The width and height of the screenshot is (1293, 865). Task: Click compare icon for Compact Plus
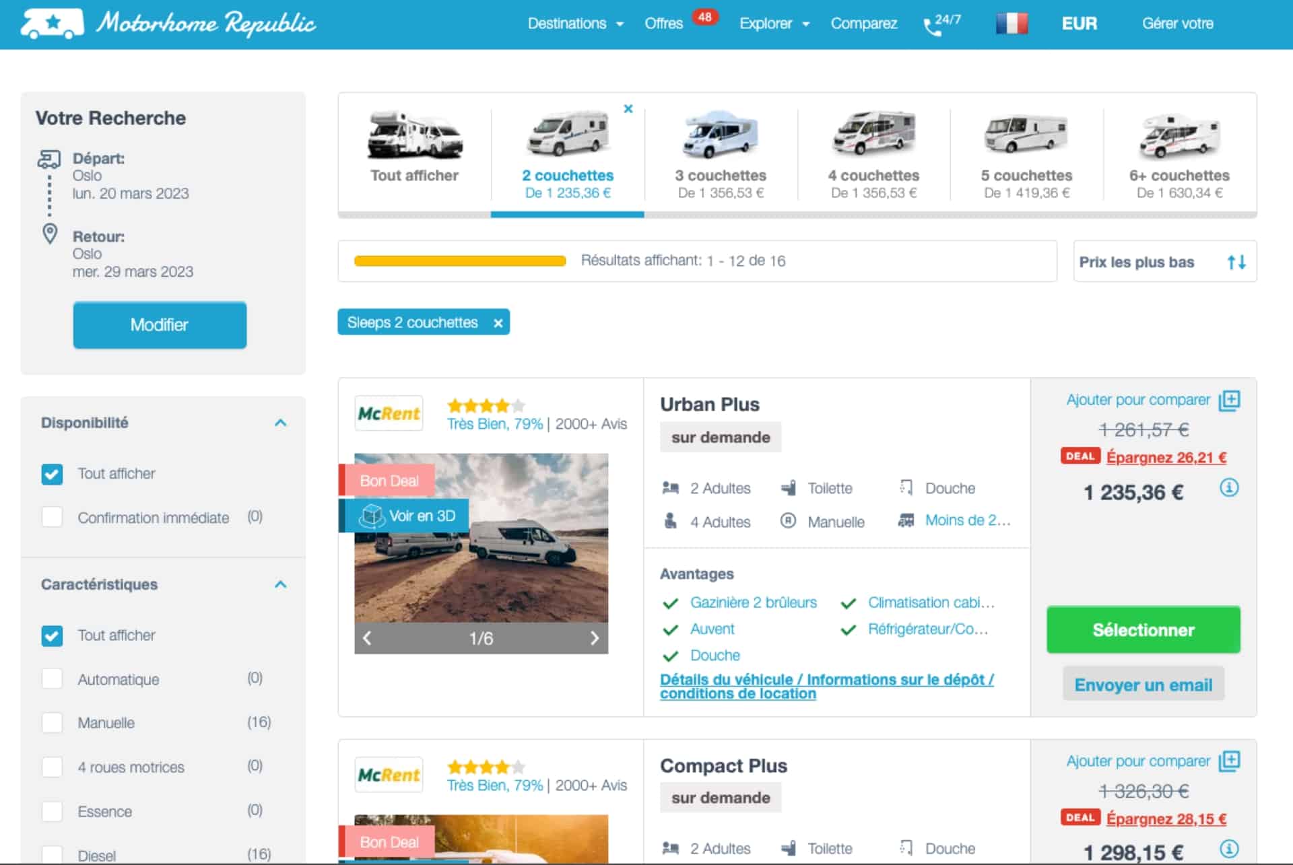tap(1229, 761)
